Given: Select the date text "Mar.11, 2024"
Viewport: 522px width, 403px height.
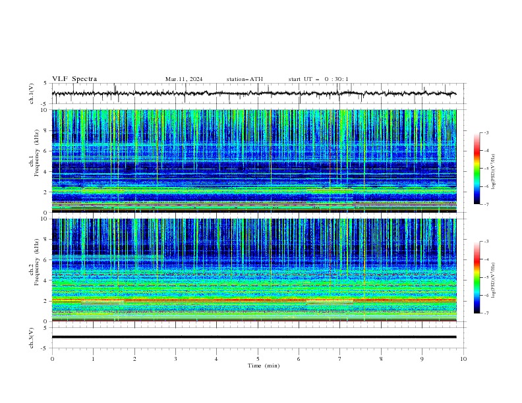Looking at the screenshot, I should pyautogui.click(x=184, y=79).
